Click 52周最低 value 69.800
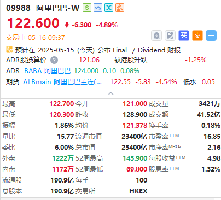Image resolution: width=221 pixels, height=200 pixels. click(x=137, y=169)
